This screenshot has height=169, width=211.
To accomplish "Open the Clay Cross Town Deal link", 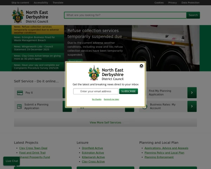I will click(33, 148).
